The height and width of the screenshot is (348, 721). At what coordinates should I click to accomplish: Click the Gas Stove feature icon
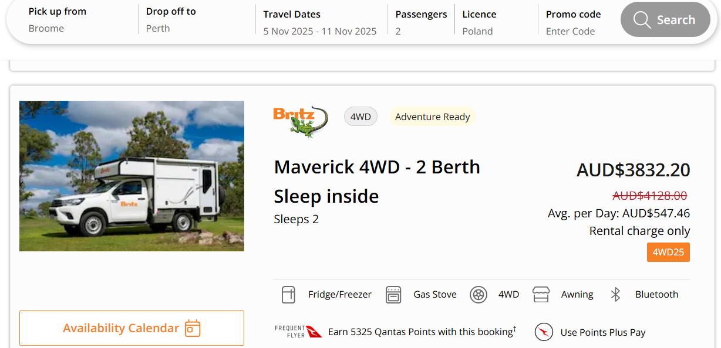[x=393, y=295]
